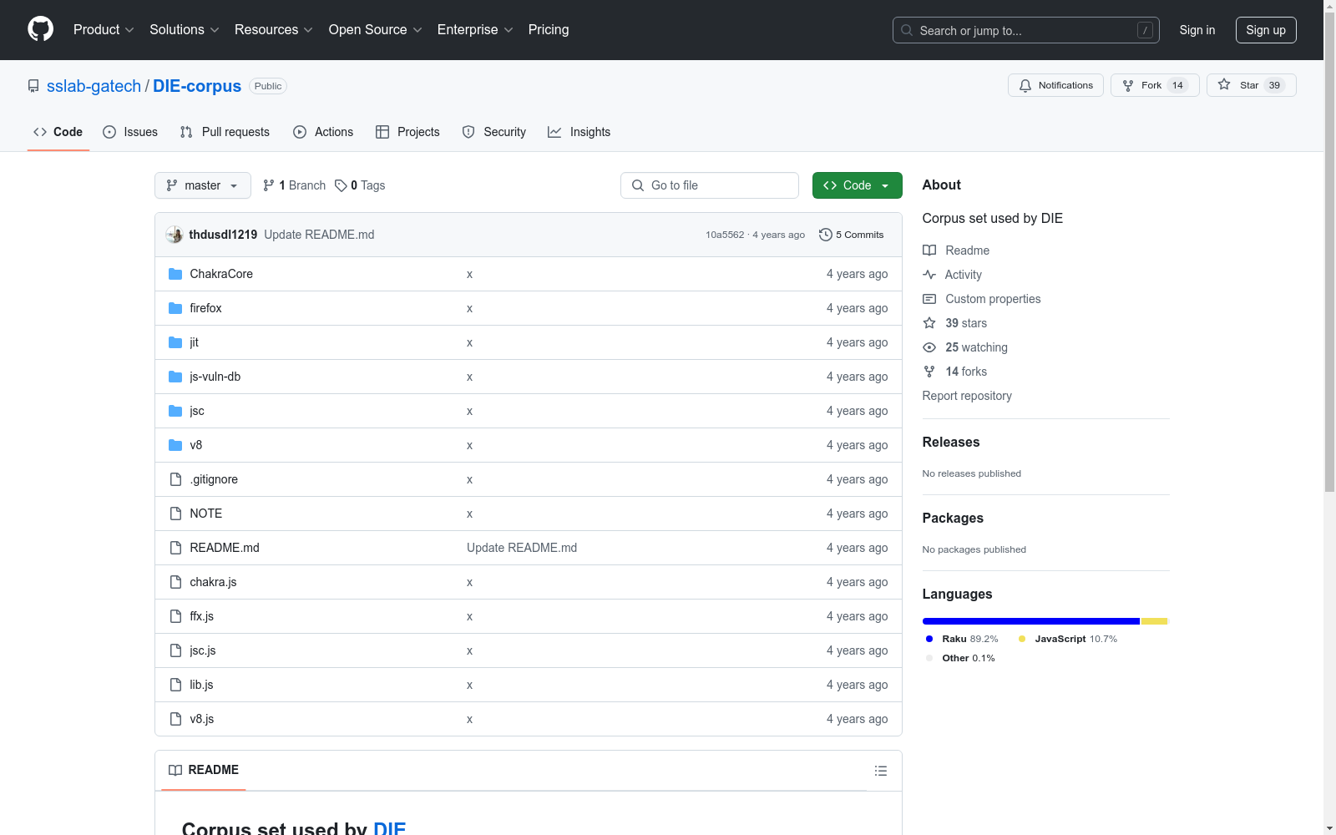This screenshot has width=1336, height=835.
Task: Switch to the Issues tab
Action: tap(130, 132)
